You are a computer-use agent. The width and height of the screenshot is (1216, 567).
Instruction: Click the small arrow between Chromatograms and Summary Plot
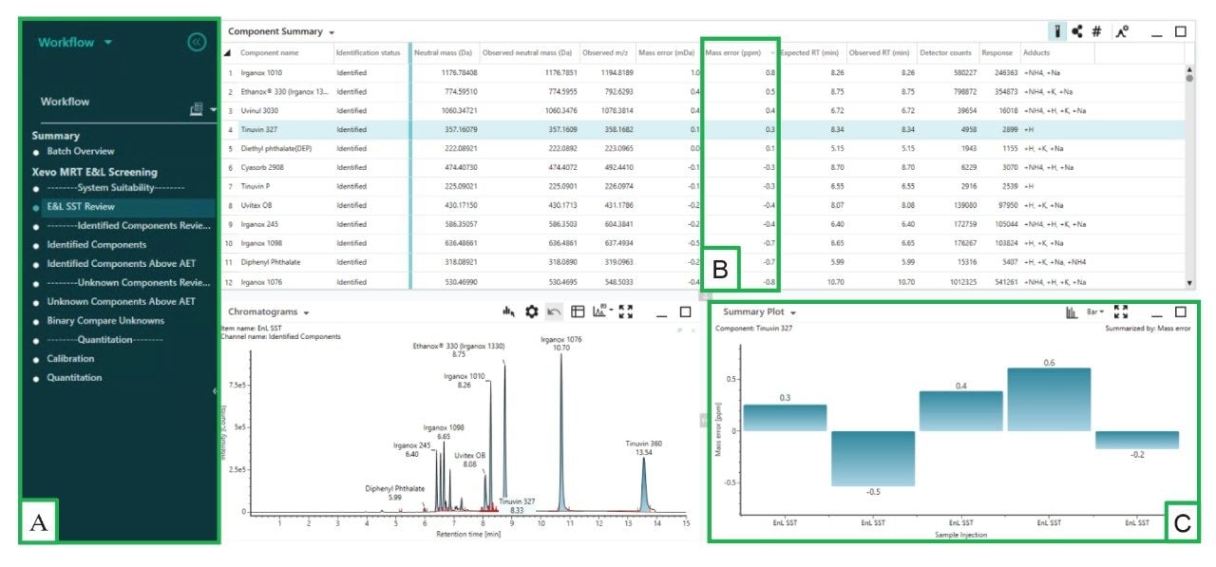pyautogui.click(x=703, y=419)
